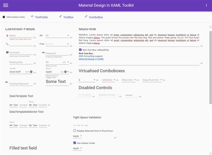212x155 pixels.
Task: Click the key icon next to Password
Action: 43,52
